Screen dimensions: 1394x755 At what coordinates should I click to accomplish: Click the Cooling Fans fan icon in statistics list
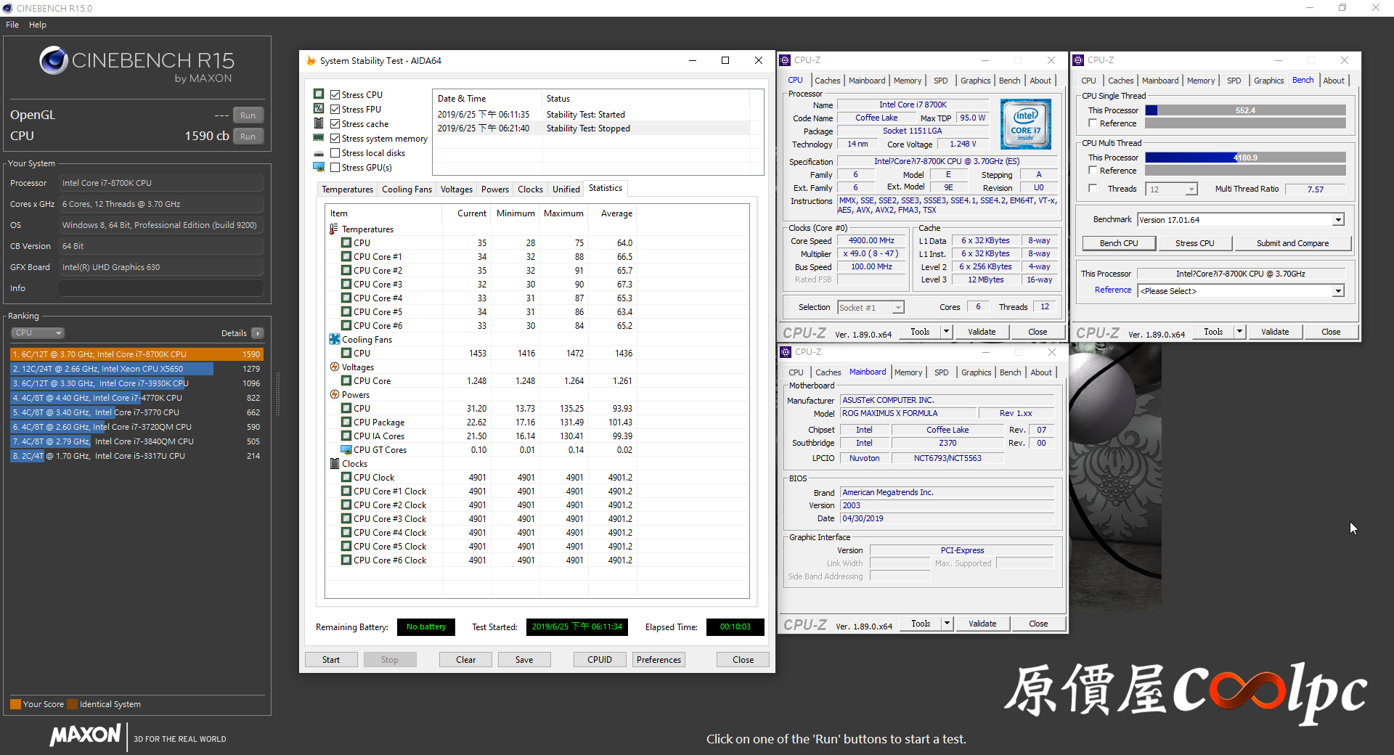pos(335,339)
